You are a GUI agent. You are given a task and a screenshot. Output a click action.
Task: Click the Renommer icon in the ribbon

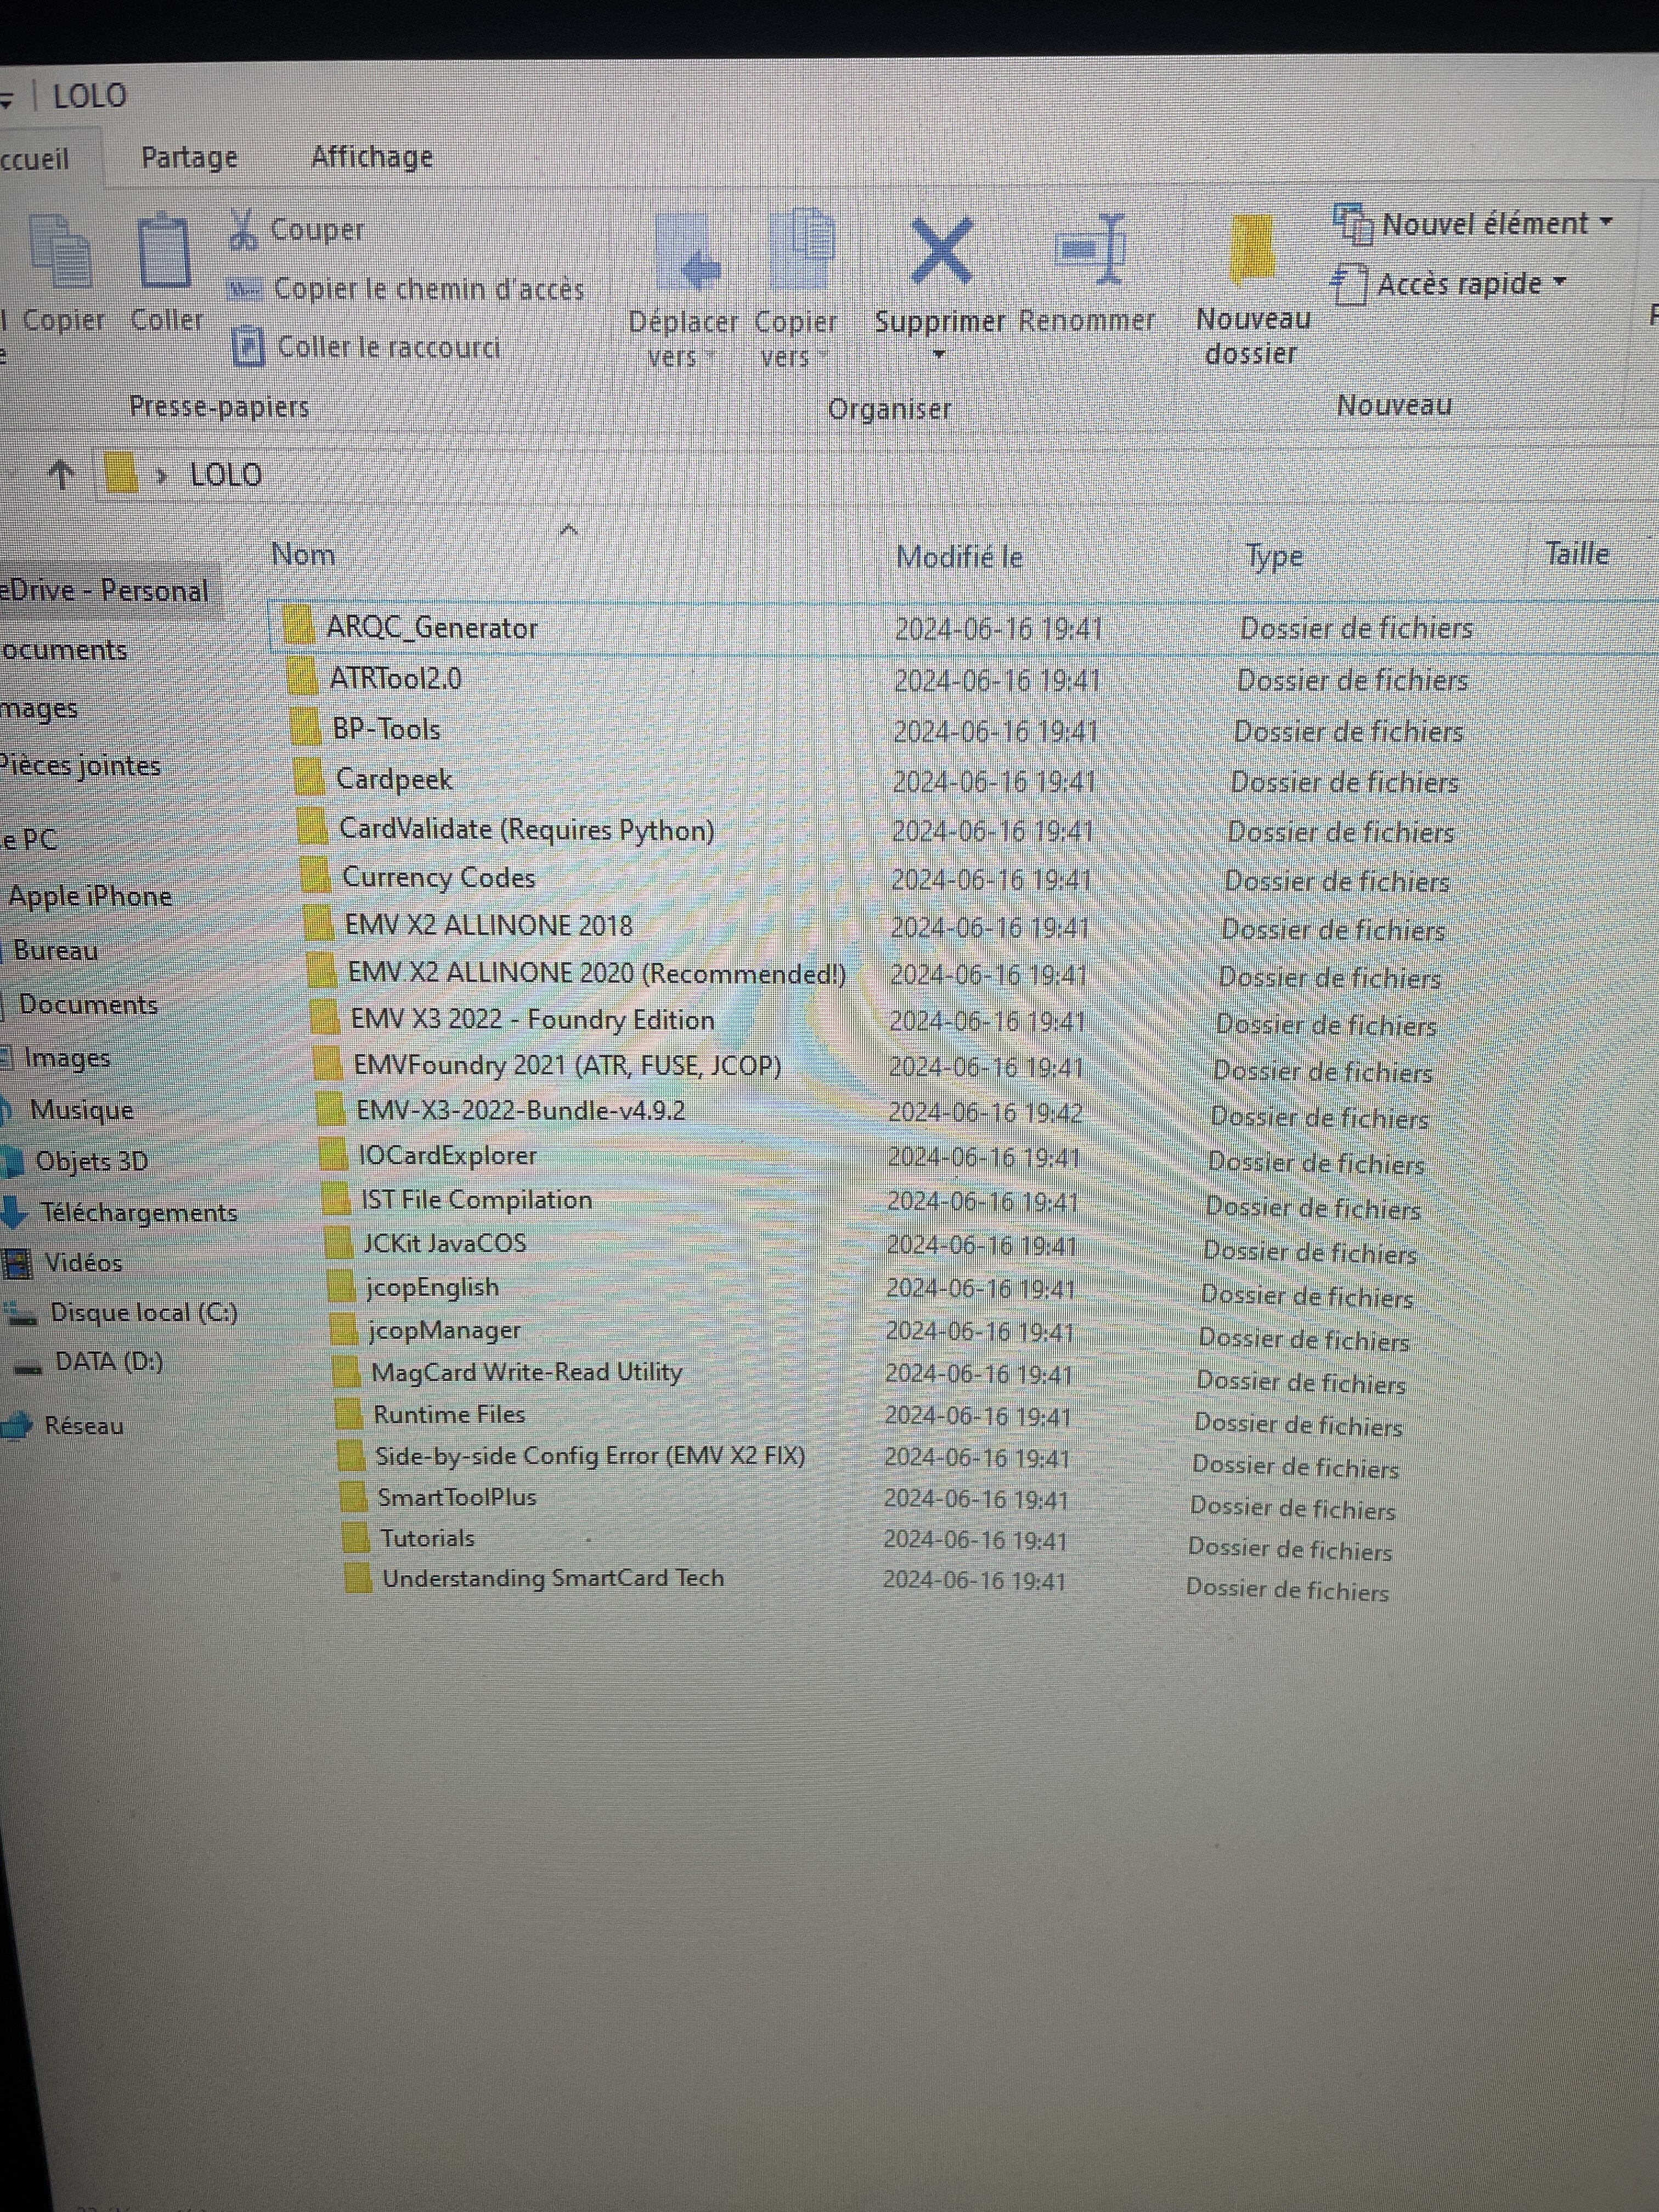[1091, 248]
